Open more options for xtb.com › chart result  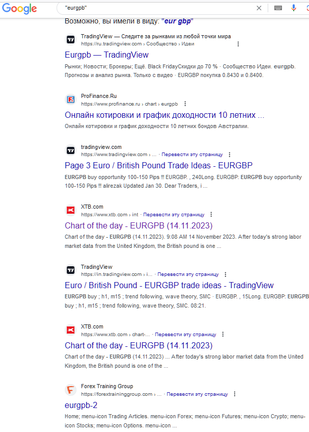point(223,334)
